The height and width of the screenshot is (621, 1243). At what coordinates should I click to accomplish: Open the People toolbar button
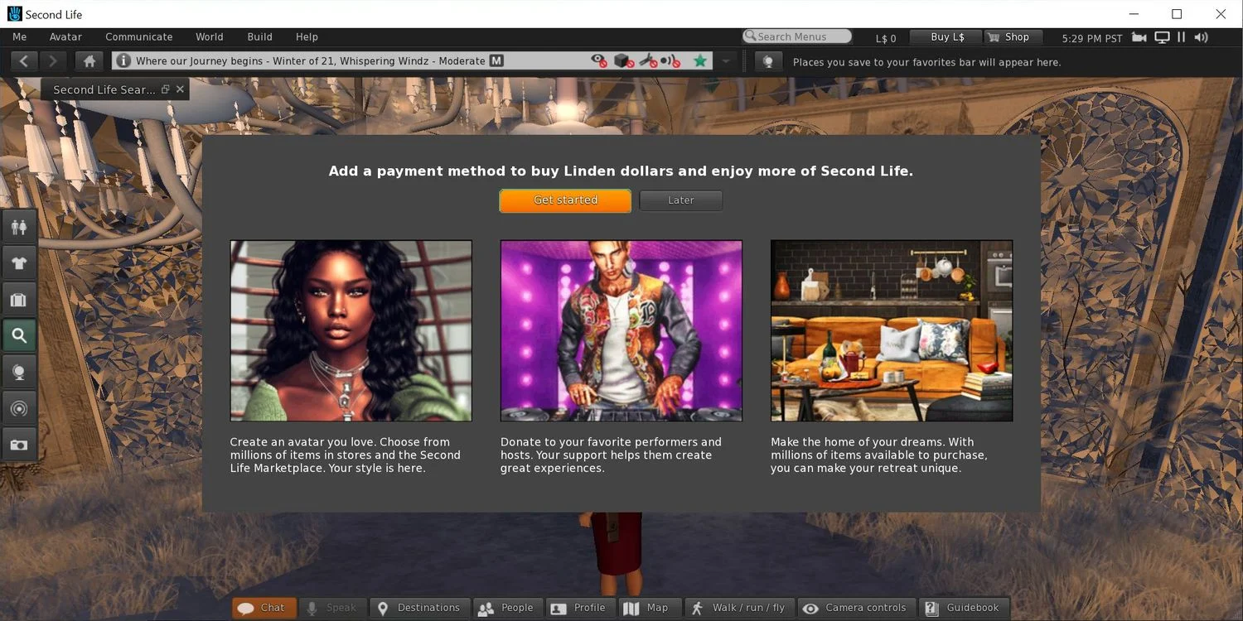point(508,609)
